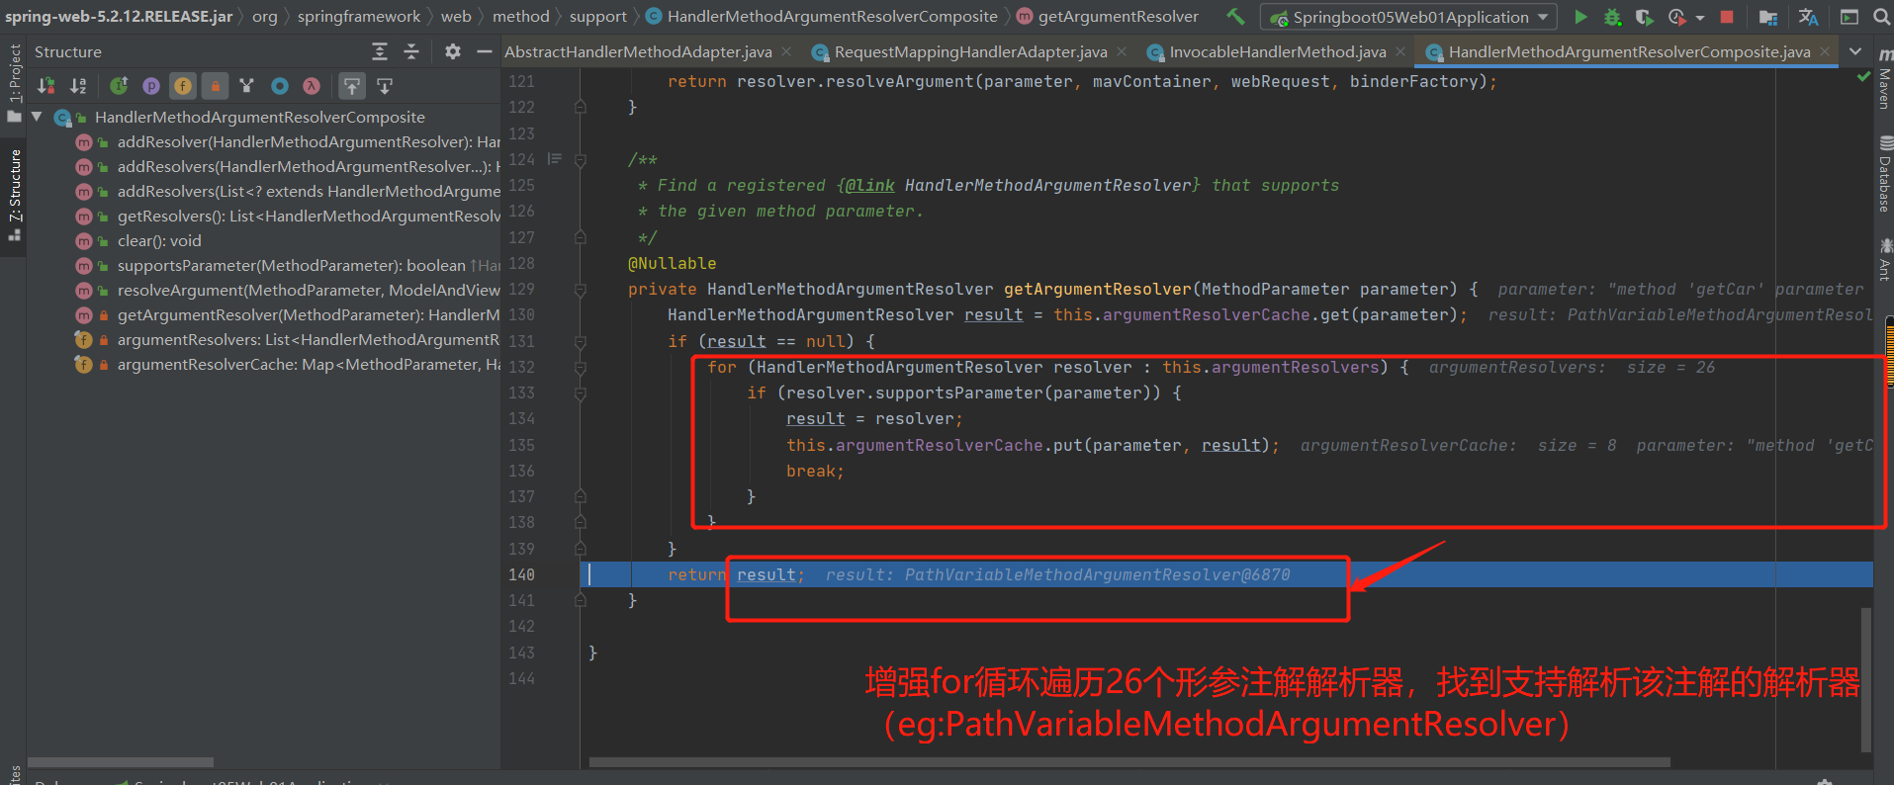Screen dimensions: 1894x785
Task: Switch to InvocableHandlerMethod.java tab
Action: point(1277,51)
